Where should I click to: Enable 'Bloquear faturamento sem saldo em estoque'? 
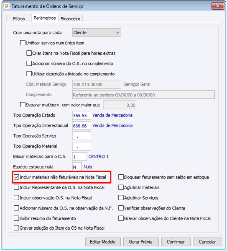[x=121, y=177]
